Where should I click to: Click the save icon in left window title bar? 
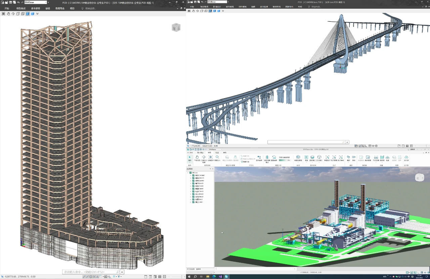tap(11, 2)
